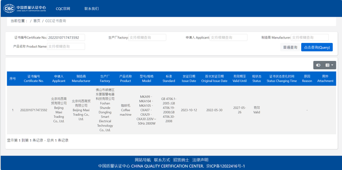Click the Standard column header

click(x=169, y=79)
